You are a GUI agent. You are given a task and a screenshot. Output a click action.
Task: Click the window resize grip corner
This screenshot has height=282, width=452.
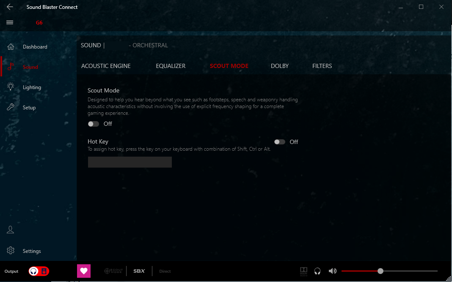click(x=449, y=279)
